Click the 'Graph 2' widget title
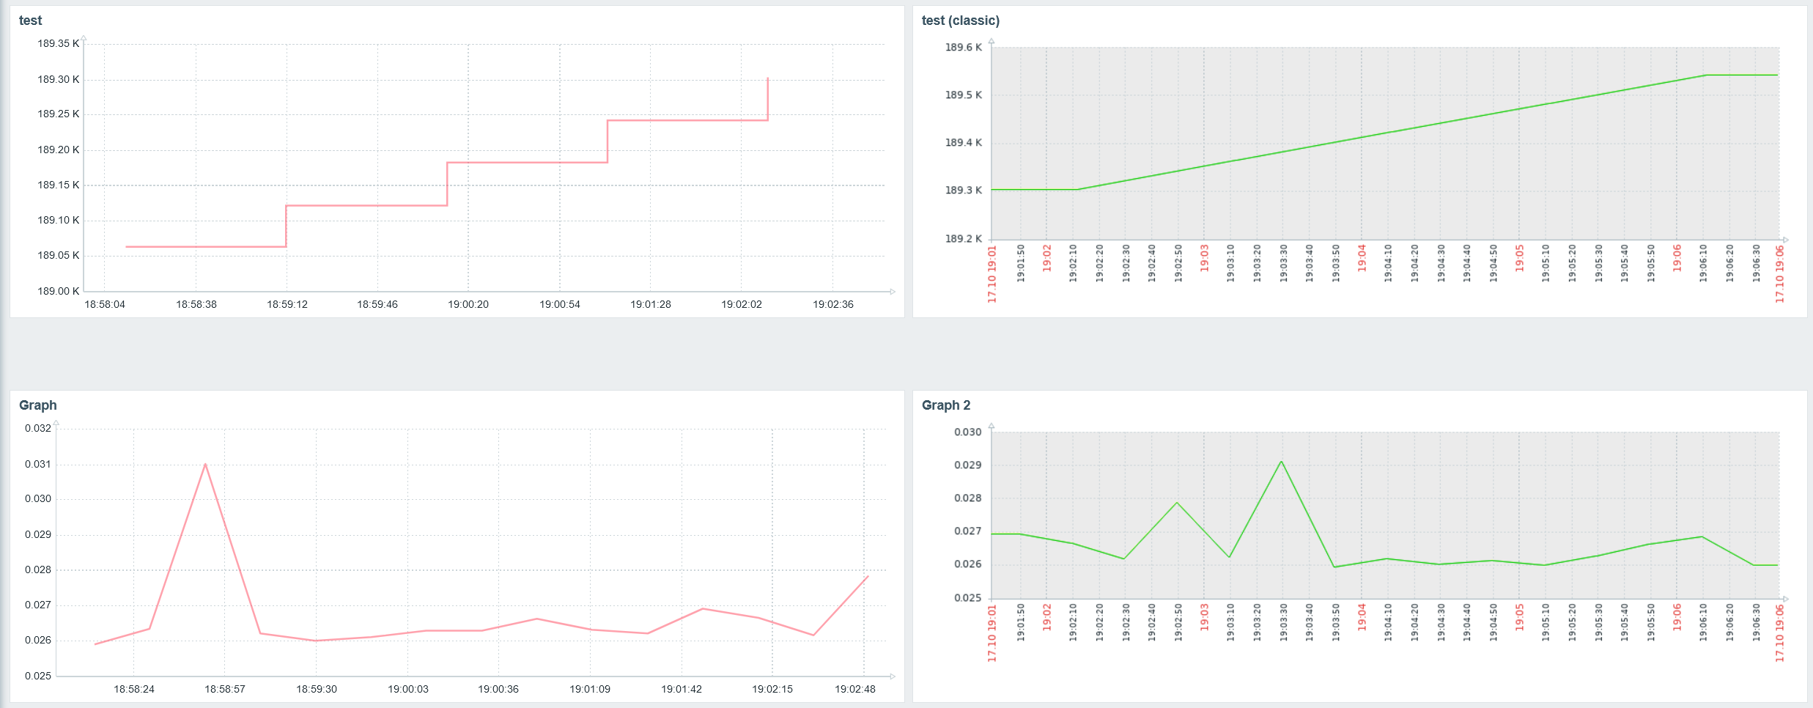 point(945,405)
